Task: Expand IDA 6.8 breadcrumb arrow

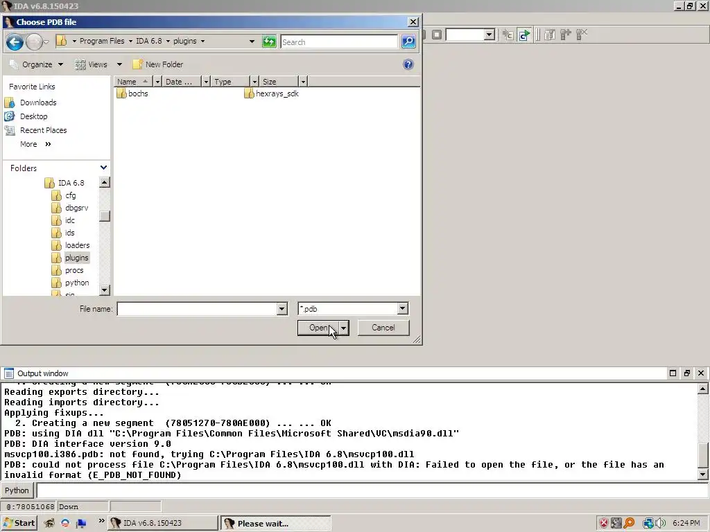Action: (168, 41)
